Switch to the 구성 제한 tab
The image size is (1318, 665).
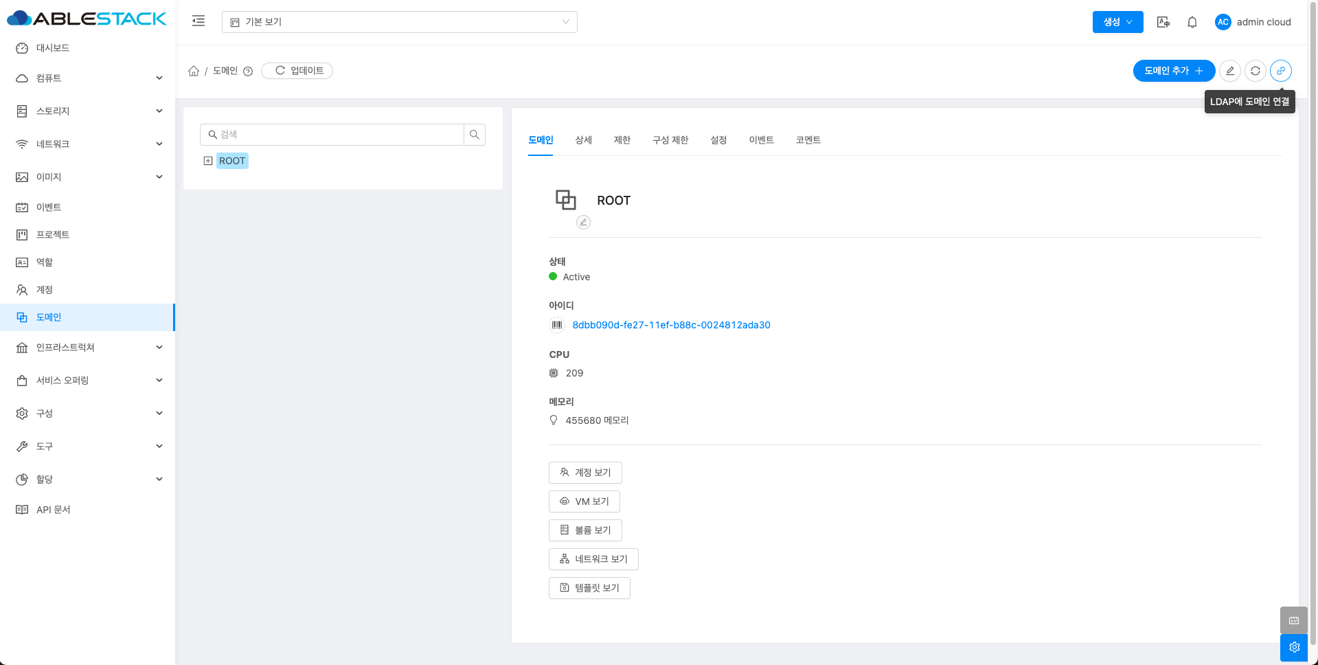click(x=670, y=140)
